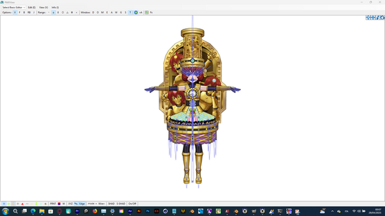The width and height of the screenshot is (385, 216).
Task: Click the red-blue square icon beside PRNT
Action: coord(59,204)
